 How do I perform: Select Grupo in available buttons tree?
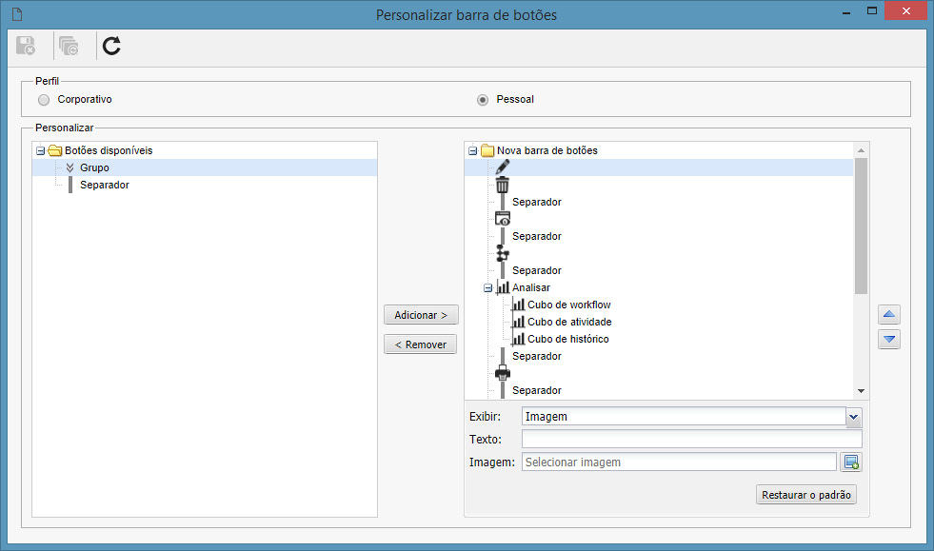point(94,168)
